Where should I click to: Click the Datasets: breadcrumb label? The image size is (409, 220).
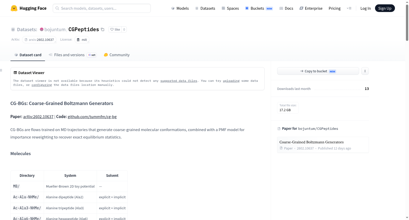[27, 29]
